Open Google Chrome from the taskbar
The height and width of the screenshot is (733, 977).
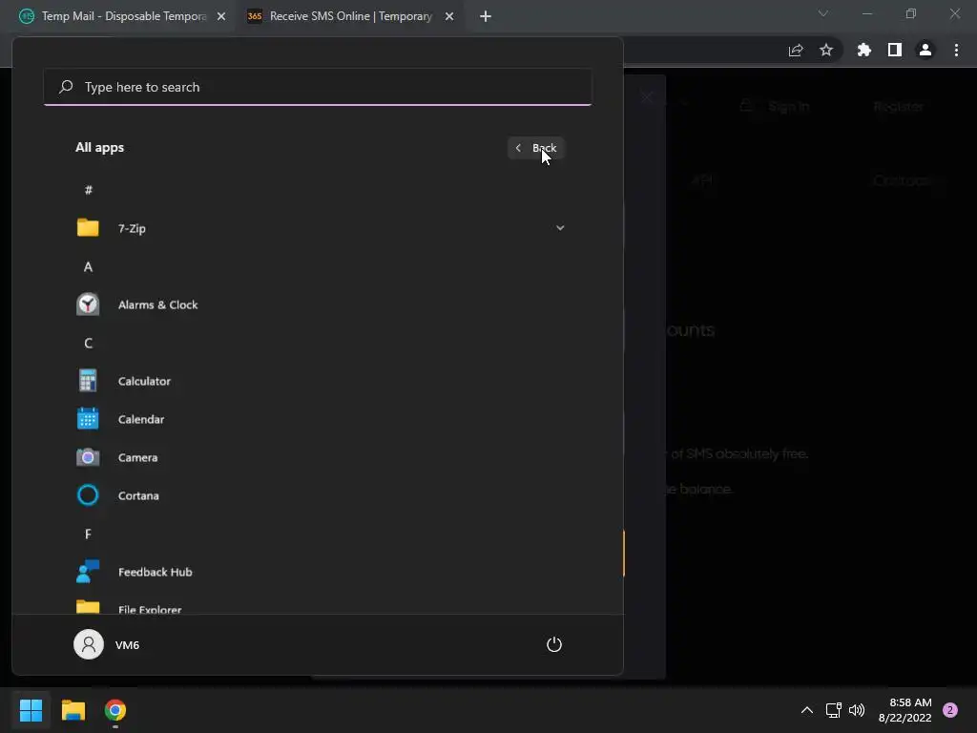coord(115,710)
